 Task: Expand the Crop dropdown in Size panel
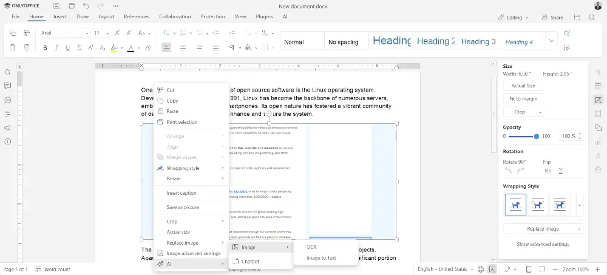pos(523,112)
